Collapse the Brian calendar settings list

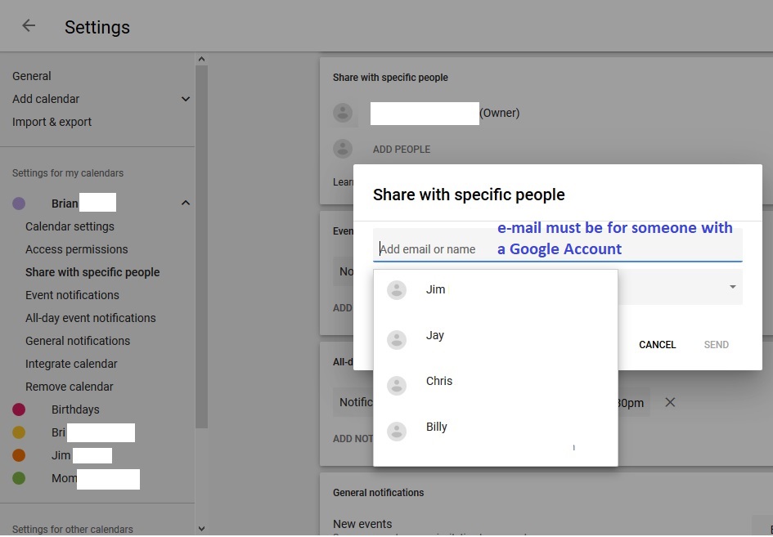pos(186,204)
